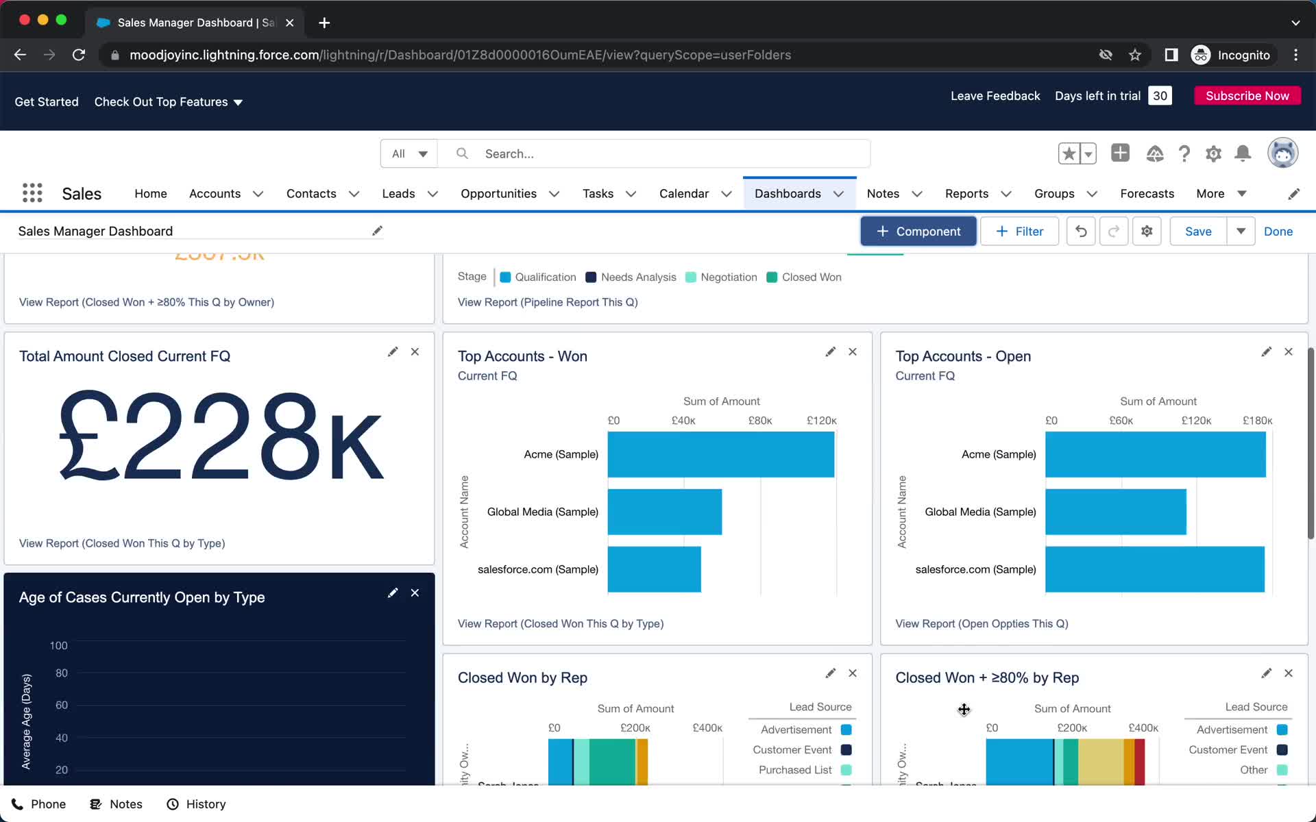The image size is (1316, 822).
Task: Click the Redo icon on dashboard toolbar
Action: [x=1113, y=231]
